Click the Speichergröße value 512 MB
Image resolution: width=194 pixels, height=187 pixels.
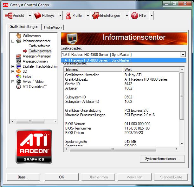point(130,142)
